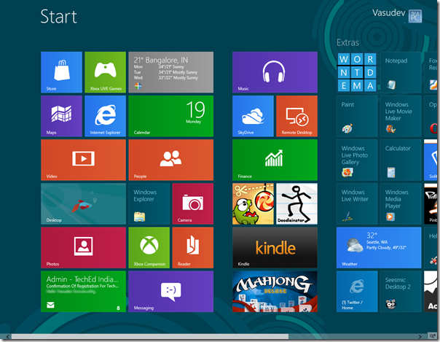The width and height of the screenshot is (440, 342).
Task: Open the Photos tile
Action: [83, 248]
